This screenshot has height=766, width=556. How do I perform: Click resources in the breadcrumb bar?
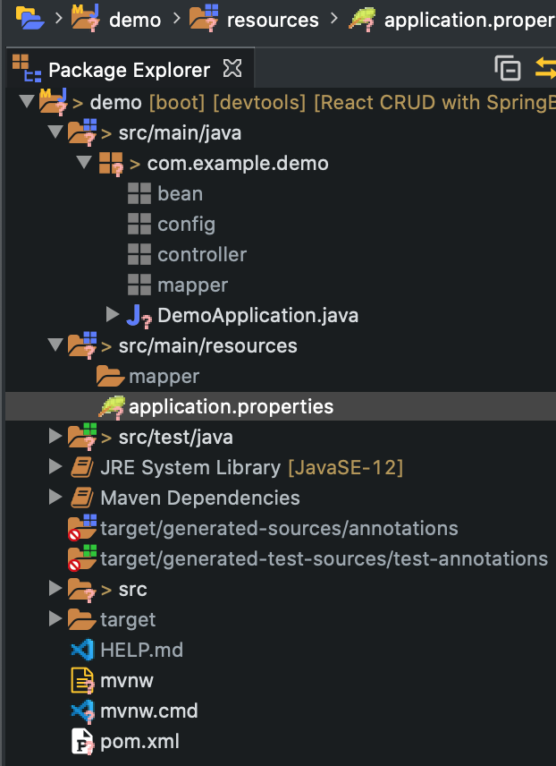tap(273, 20)
